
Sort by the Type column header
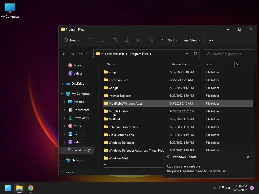pos(209,64)
